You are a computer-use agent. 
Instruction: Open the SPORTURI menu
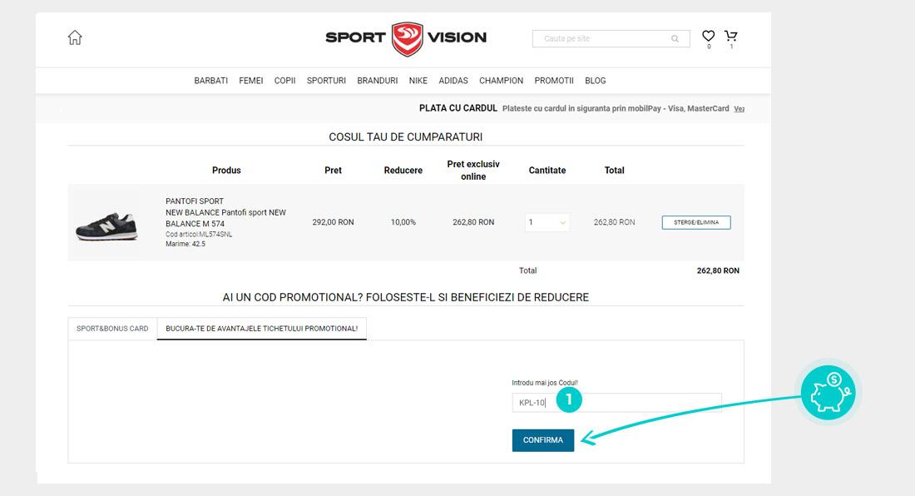click(326, 81)
